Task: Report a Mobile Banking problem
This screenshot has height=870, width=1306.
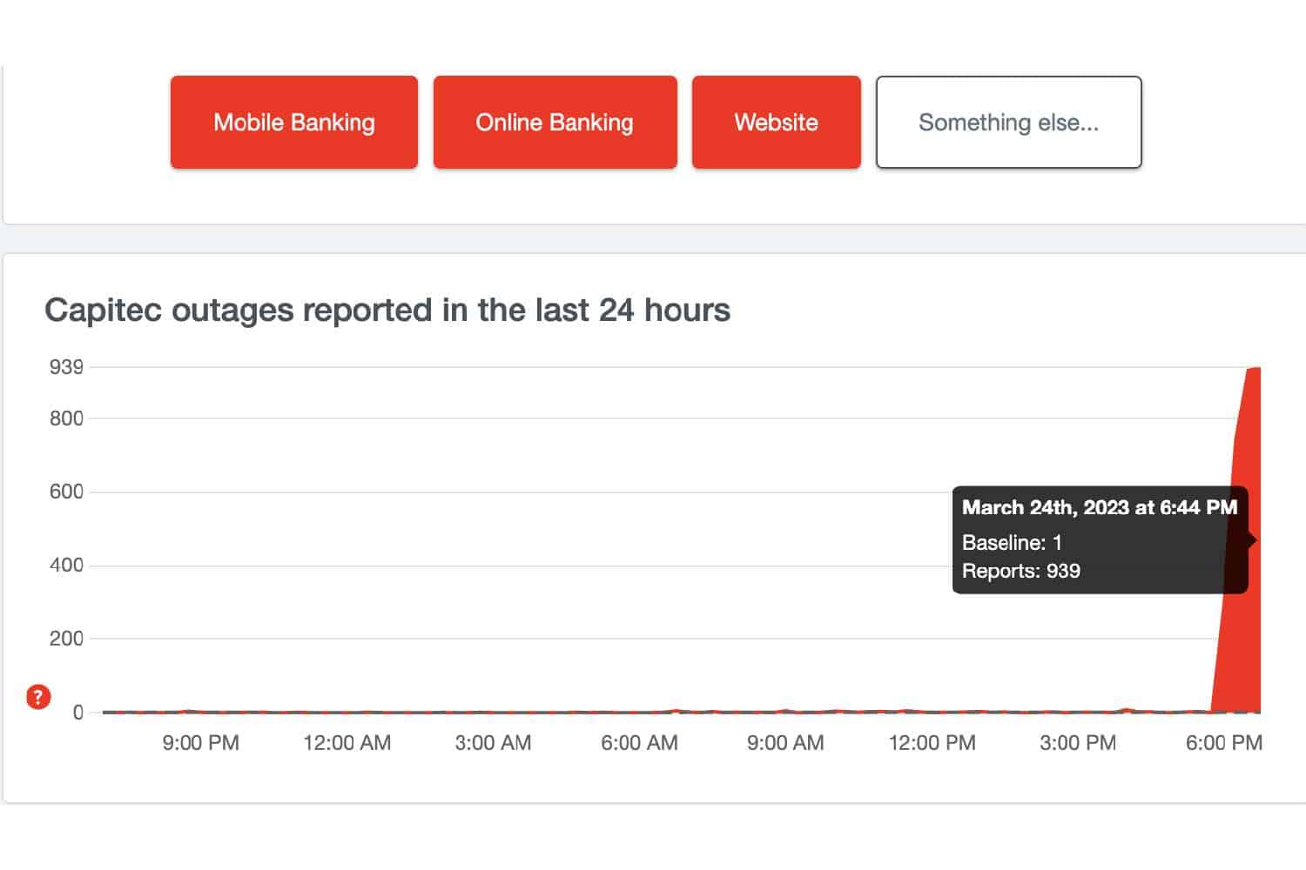Action: [x=294, y=123]
